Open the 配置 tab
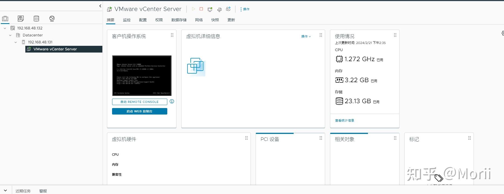Viewport: 504px width, 194px height. click(143, 20)
